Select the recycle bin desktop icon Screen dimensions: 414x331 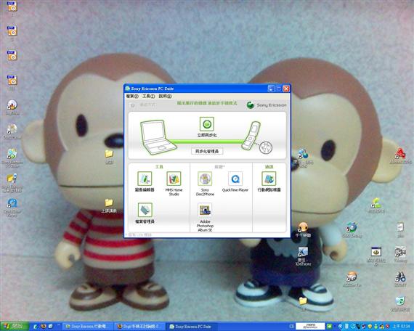[400, 304]
